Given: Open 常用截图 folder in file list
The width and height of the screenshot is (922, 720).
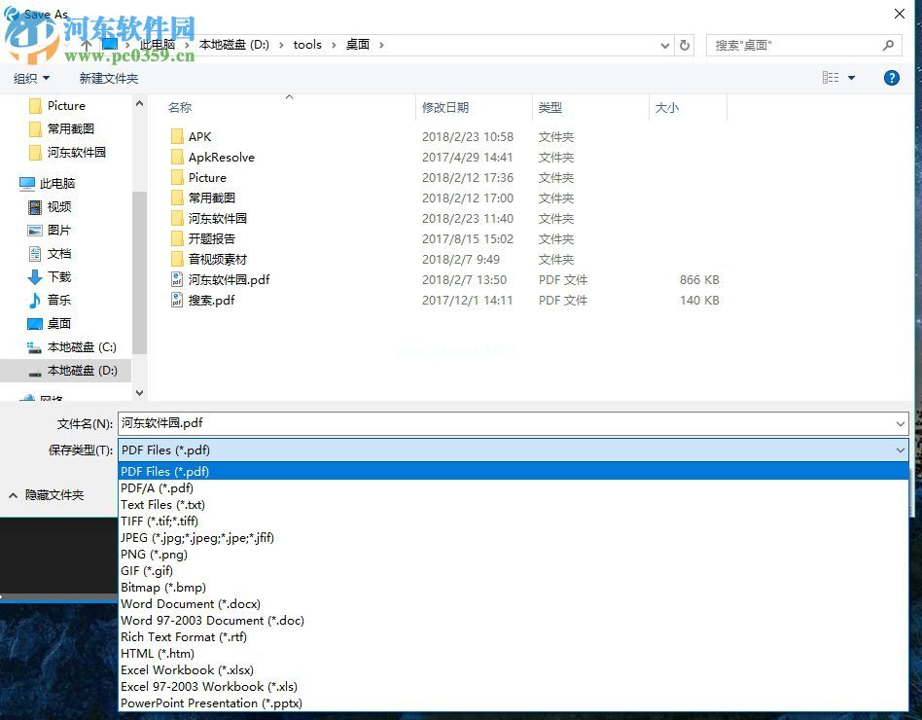Looking at the screenshot, I should click(211, 198).
